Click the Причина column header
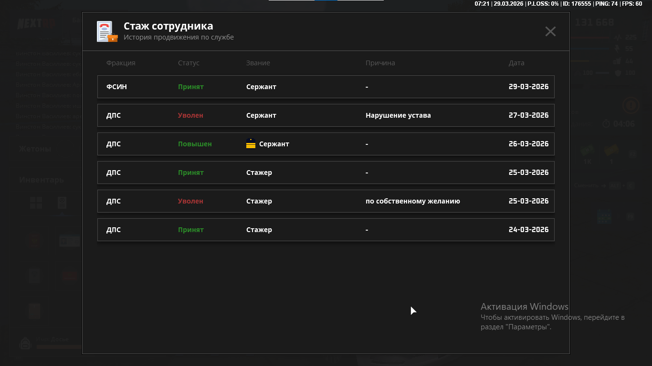The width and height of the screenshot is (652, 366). (380, 63)
